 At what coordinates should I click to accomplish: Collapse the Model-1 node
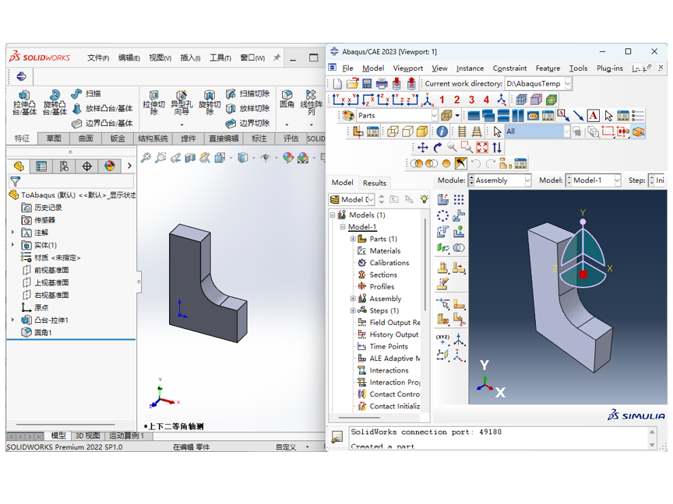[343, 226]
